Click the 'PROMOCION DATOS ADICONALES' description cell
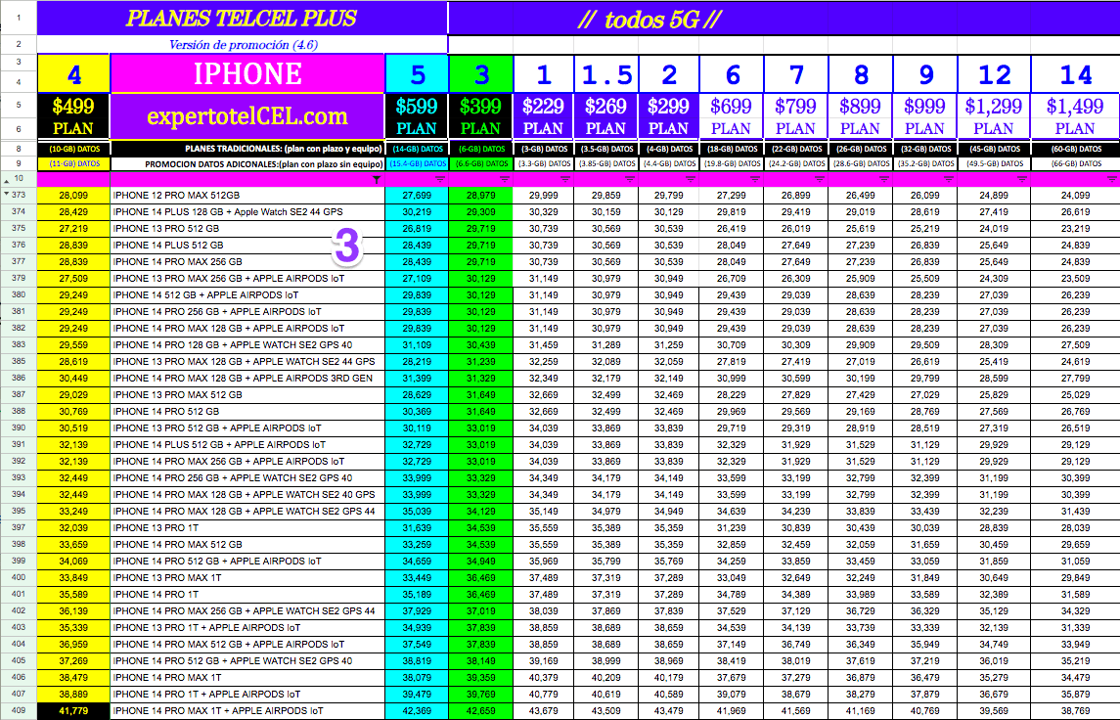This screenshot has width=1120, height=720. pos(247,164)
